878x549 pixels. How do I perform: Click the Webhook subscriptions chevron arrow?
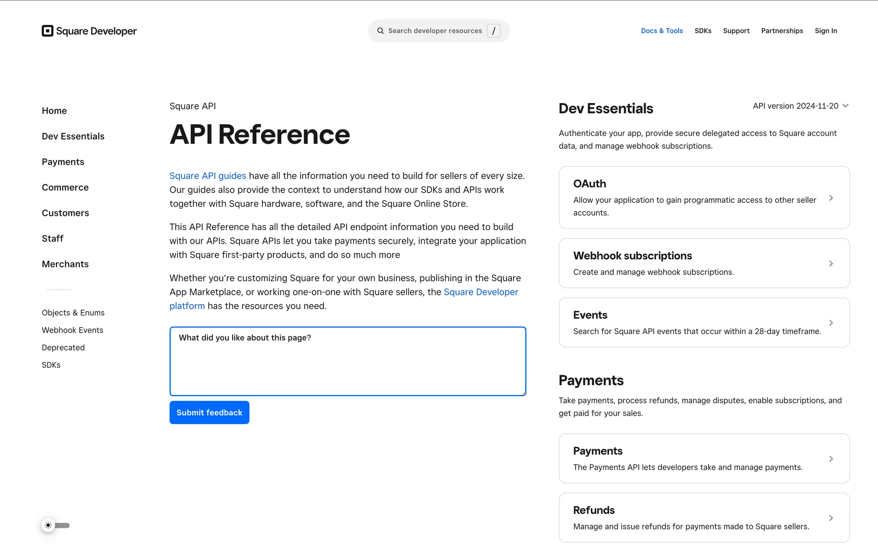click(831, 264)
